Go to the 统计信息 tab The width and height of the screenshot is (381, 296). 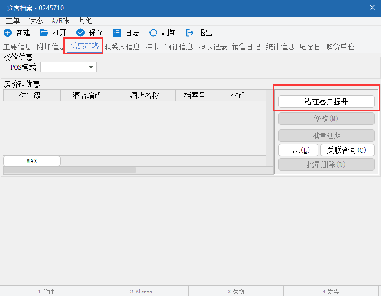point(280,47)
